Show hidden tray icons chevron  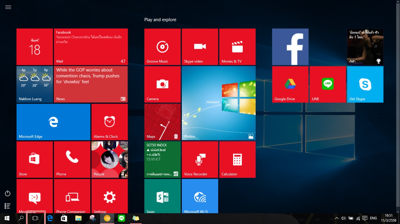click(x=337, y=218)
